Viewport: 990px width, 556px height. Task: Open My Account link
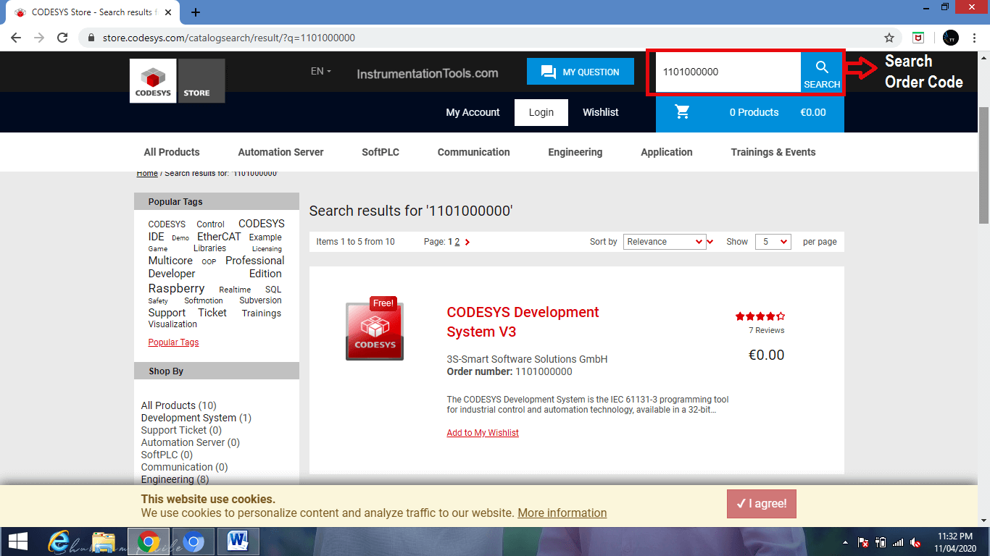[473, 112]
